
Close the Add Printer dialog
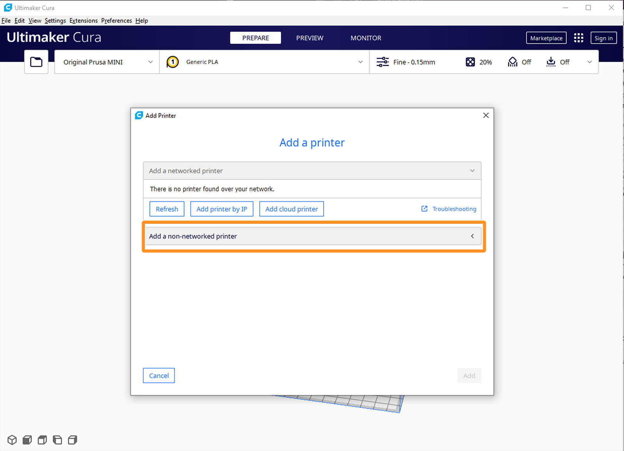coord(486,115)
